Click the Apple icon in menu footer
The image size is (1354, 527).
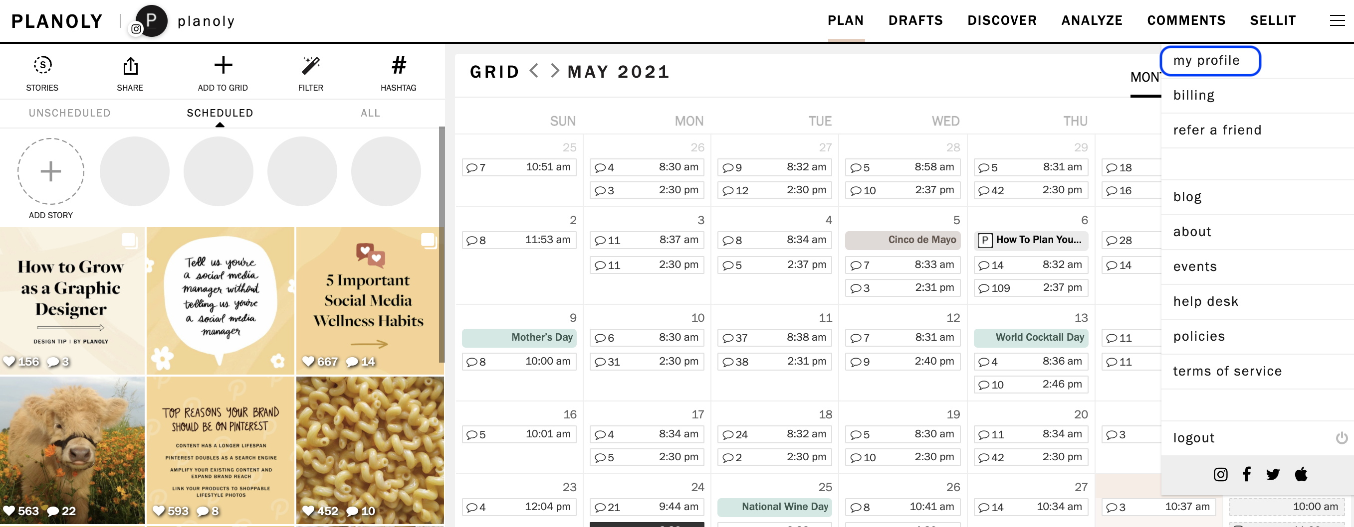[1301, 474]
